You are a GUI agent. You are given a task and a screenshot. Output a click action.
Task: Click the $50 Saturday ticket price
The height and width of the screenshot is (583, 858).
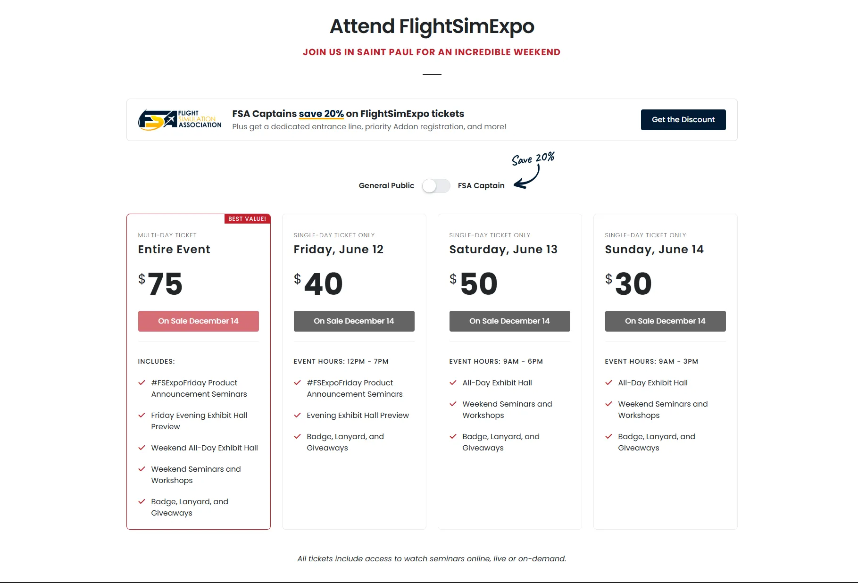[474, 284]
